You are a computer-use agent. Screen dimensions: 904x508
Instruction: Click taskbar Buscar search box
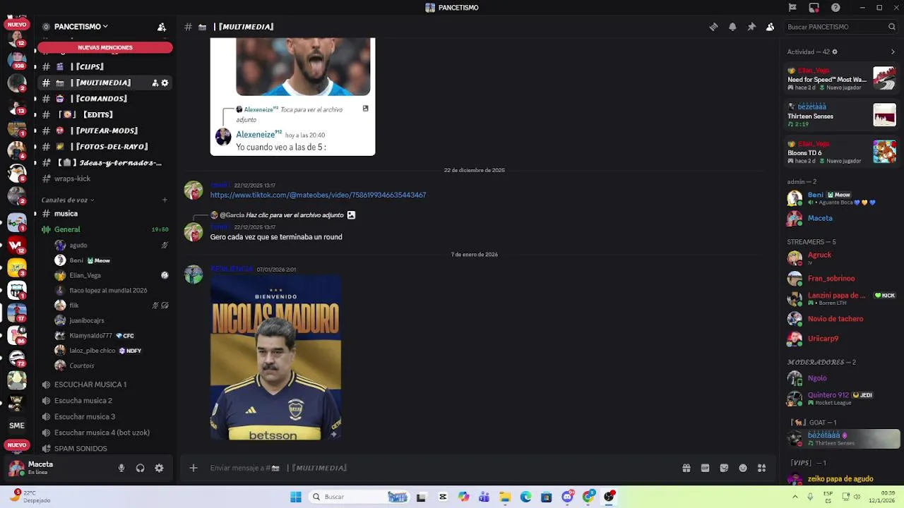(359, 497)
